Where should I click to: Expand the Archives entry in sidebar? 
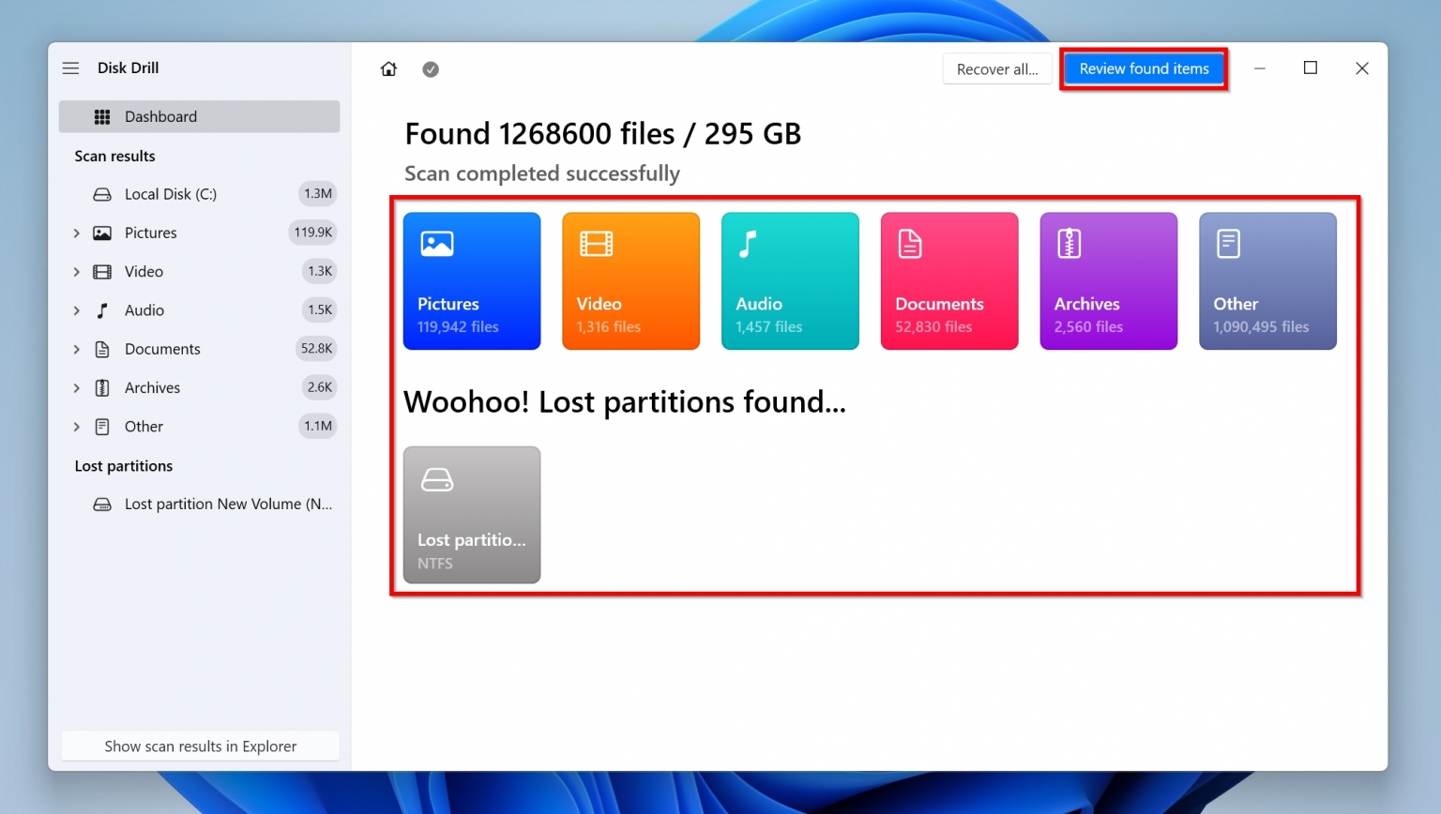pyautogui.click(x=77, y=387)
